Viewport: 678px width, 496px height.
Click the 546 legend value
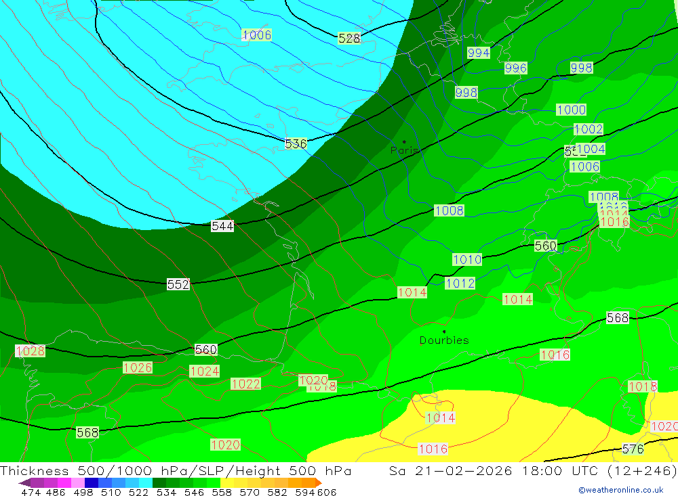tap(194, 492)
